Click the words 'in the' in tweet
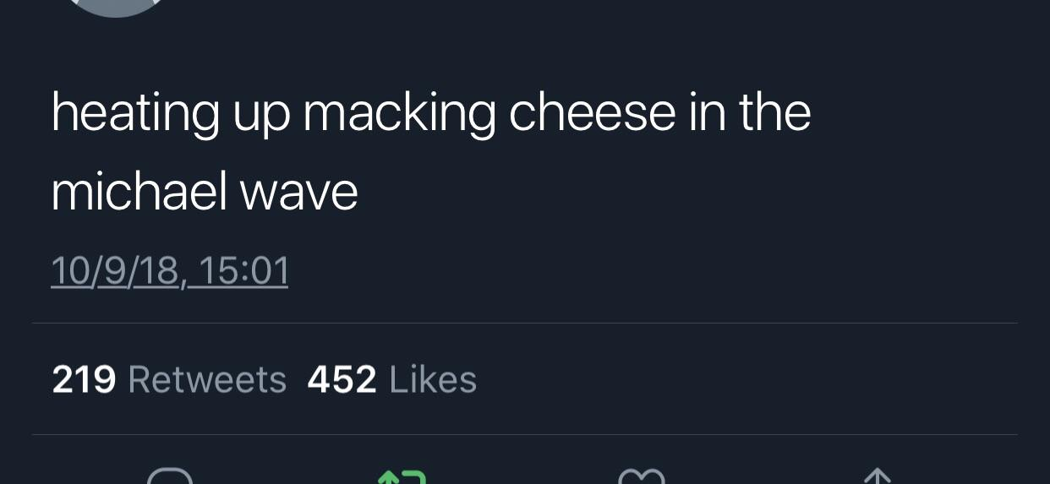Image resolution: width=1050 pixels, height=484 pixels. click(x=750, y=114)
